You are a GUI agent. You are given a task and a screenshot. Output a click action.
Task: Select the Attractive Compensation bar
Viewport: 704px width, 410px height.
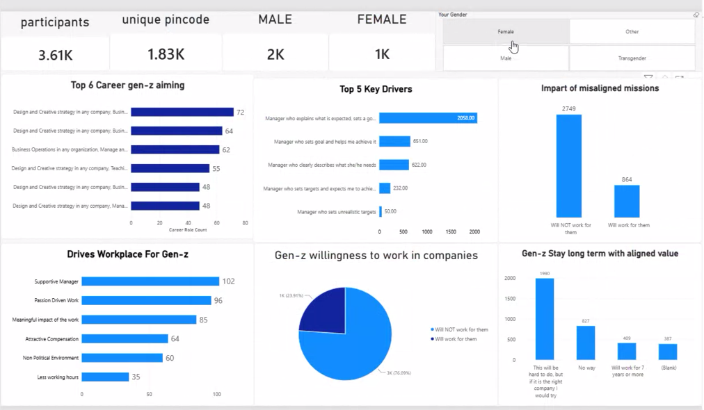pyautogui.click(x=125, y=338)
